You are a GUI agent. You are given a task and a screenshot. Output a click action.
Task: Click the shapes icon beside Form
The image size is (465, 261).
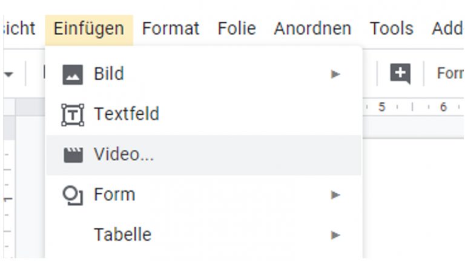click(73, 195)
